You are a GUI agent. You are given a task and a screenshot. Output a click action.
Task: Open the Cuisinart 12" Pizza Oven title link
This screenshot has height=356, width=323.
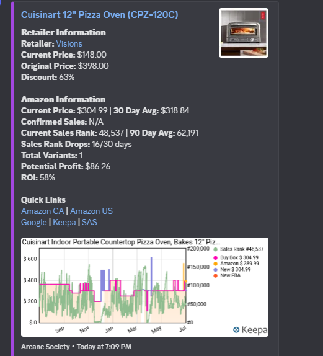coord(99,15)
